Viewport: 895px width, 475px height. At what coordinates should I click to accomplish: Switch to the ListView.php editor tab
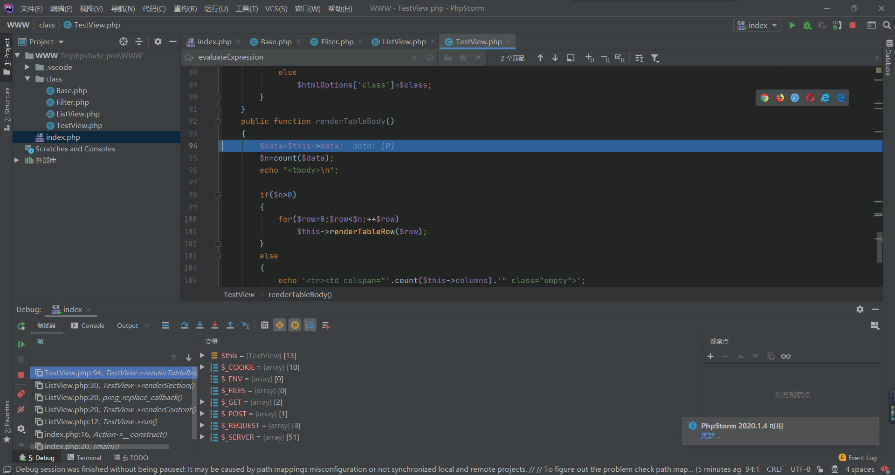[404, 42]
